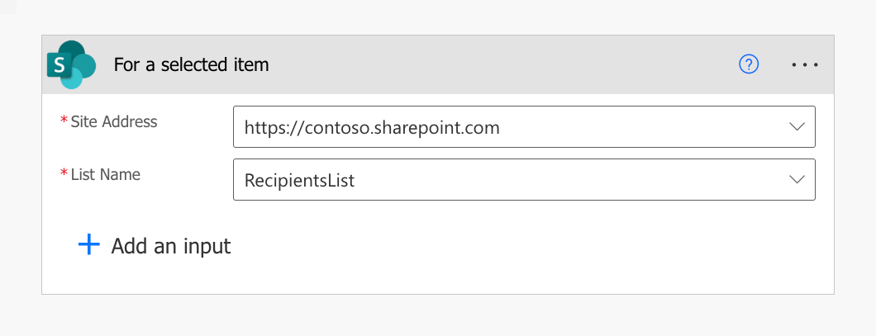Expand the List Name dropdown chevron
Image resolution: width=876 pixels, height=336 pixels.
(x=797, y=179)
